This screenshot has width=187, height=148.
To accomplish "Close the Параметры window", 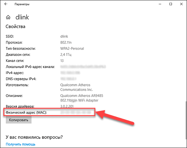I will [181, 4].
